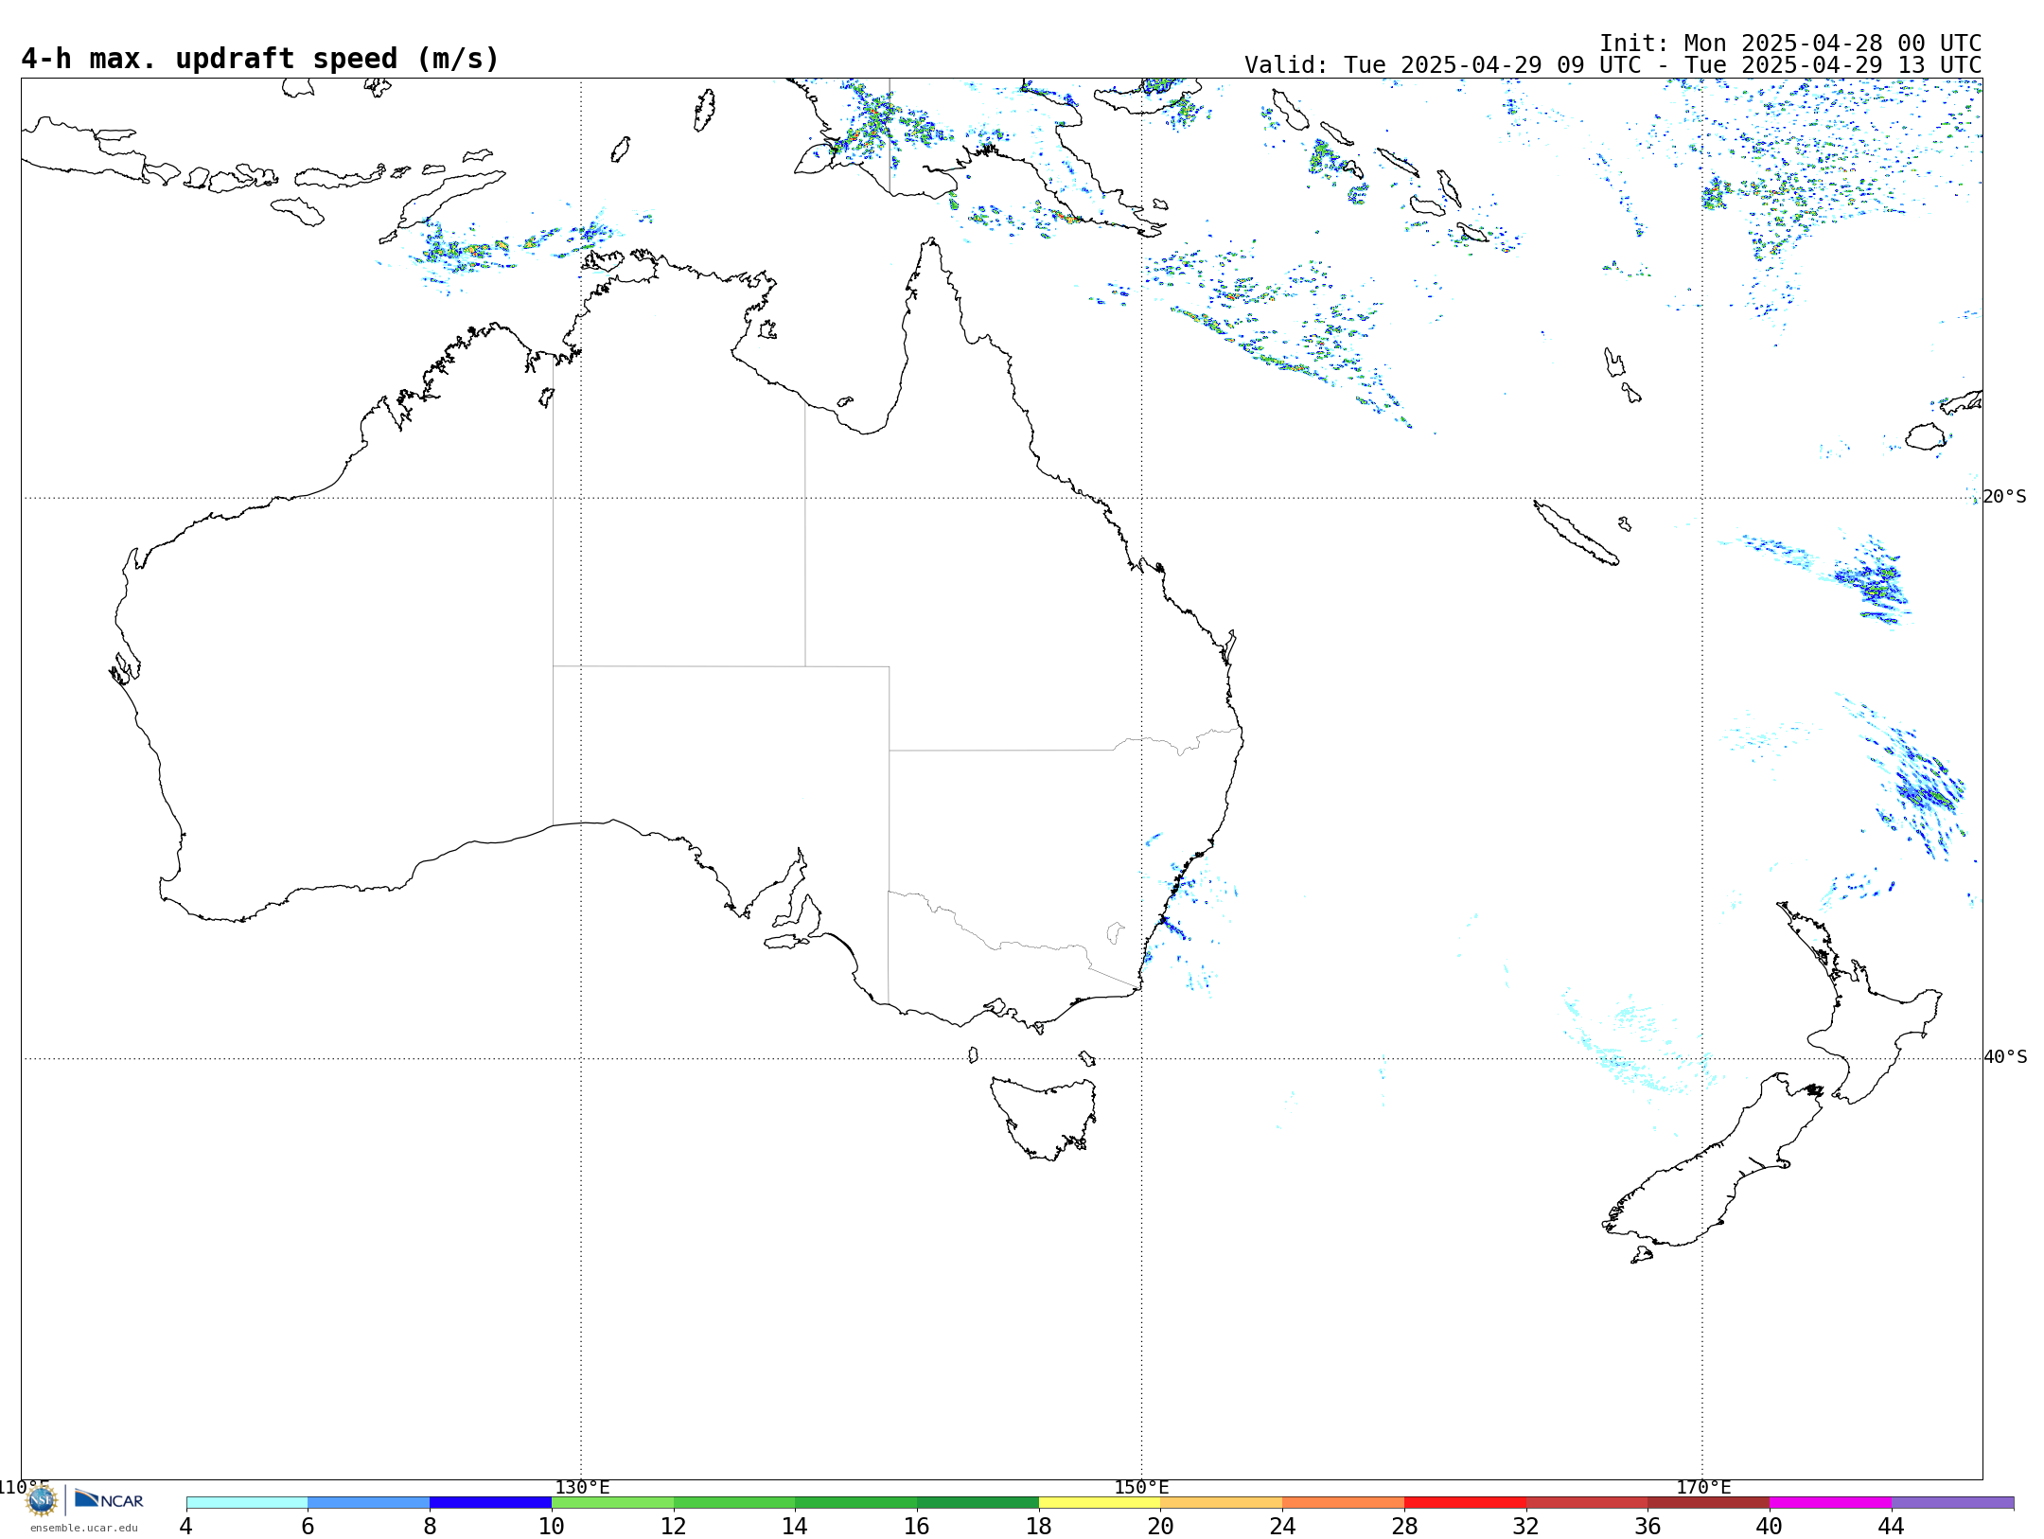
Task: Pick the green 14–16 m/s swatch
Action: pyautogui.click(x=856, y=1502)
